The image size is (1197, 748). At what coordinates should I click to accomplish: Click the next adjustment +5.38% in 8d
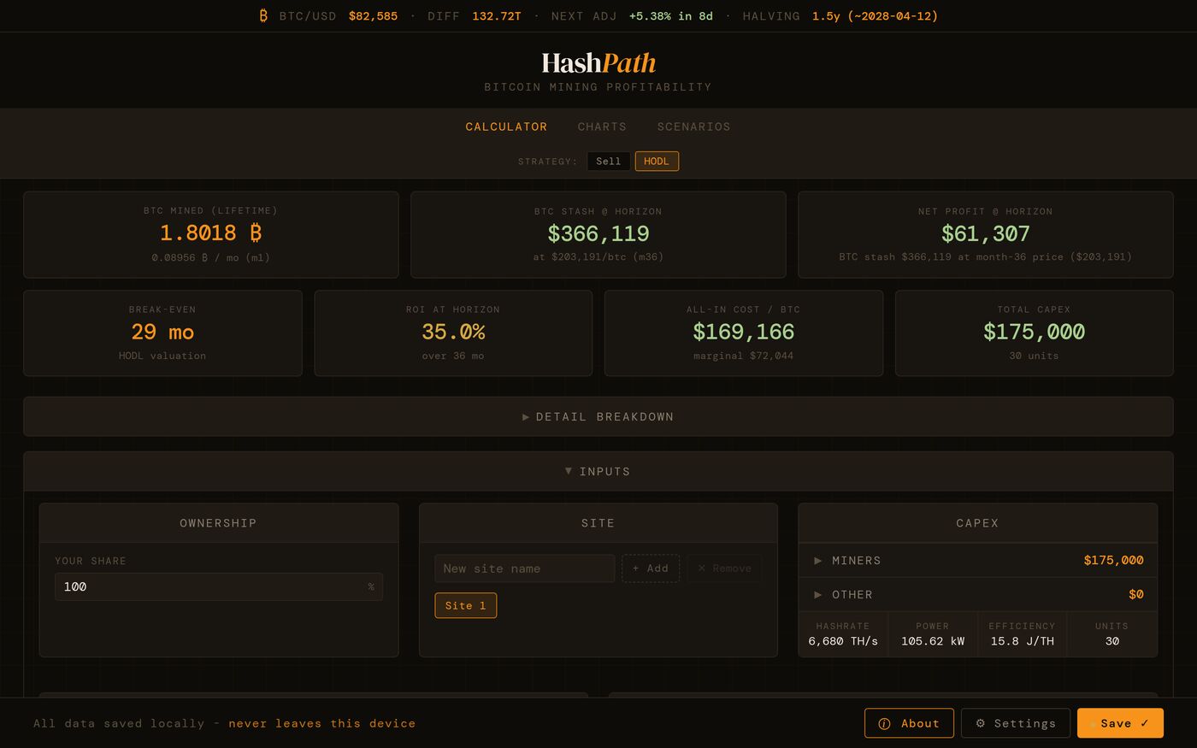tap(670, 15)
